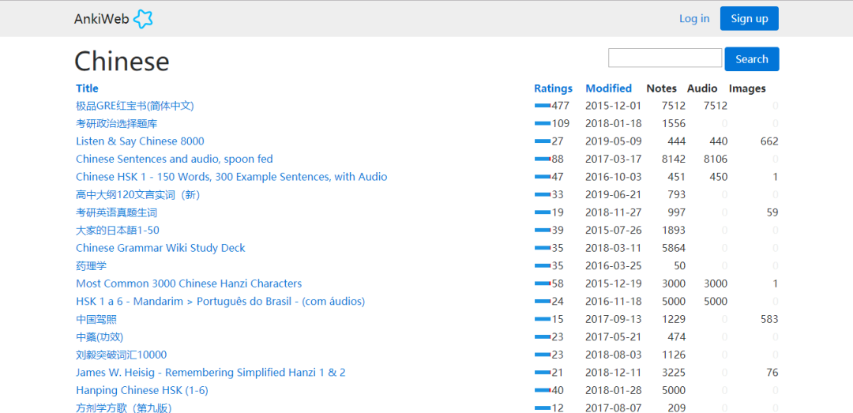The height and width of the screenshot is (413, 853).
Task: Click the modified date 2015-12-01
Action: (x=613, y=106)
